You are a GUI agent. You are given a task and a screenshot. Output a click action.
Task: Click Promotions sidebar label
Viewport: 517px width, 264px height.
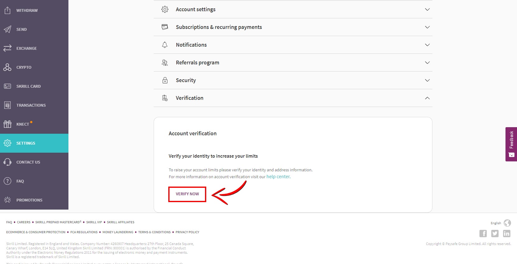coord(29,200)
